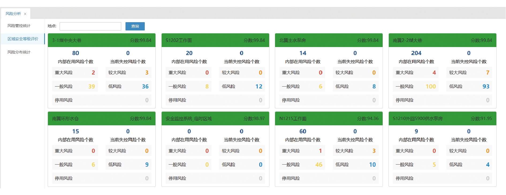
Task: Click the S1210外回5900供水泵房 card header
Action: 442,119
